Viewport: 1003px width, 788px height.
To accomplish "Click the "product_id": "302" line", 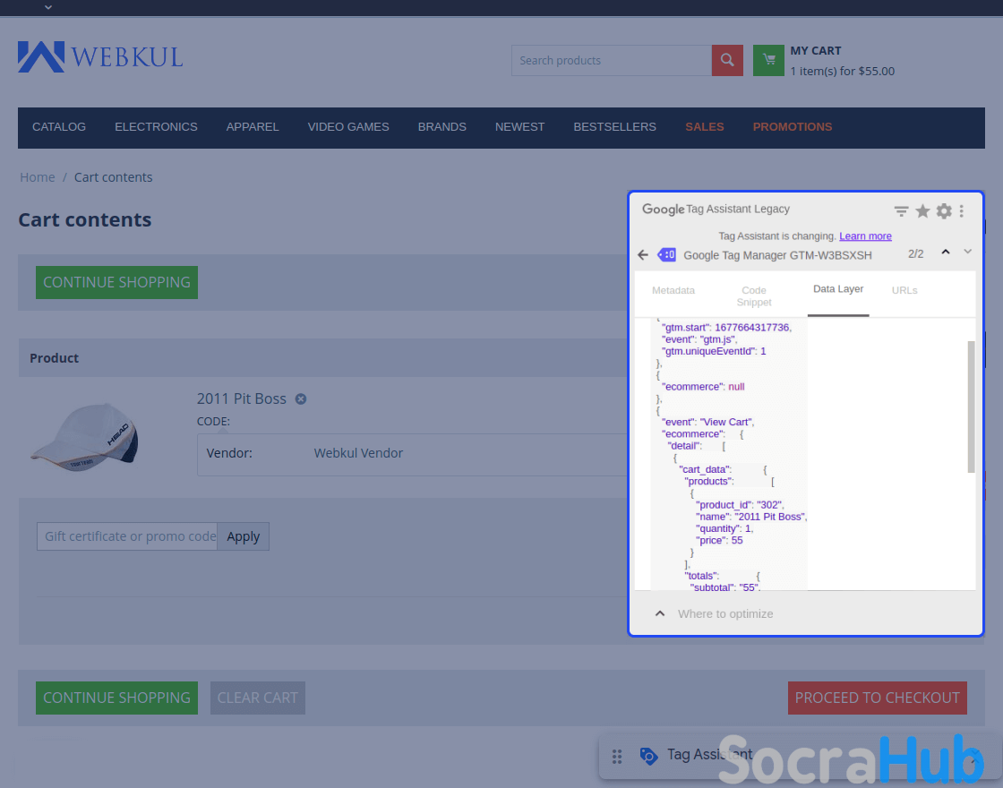I will [740, 505].
